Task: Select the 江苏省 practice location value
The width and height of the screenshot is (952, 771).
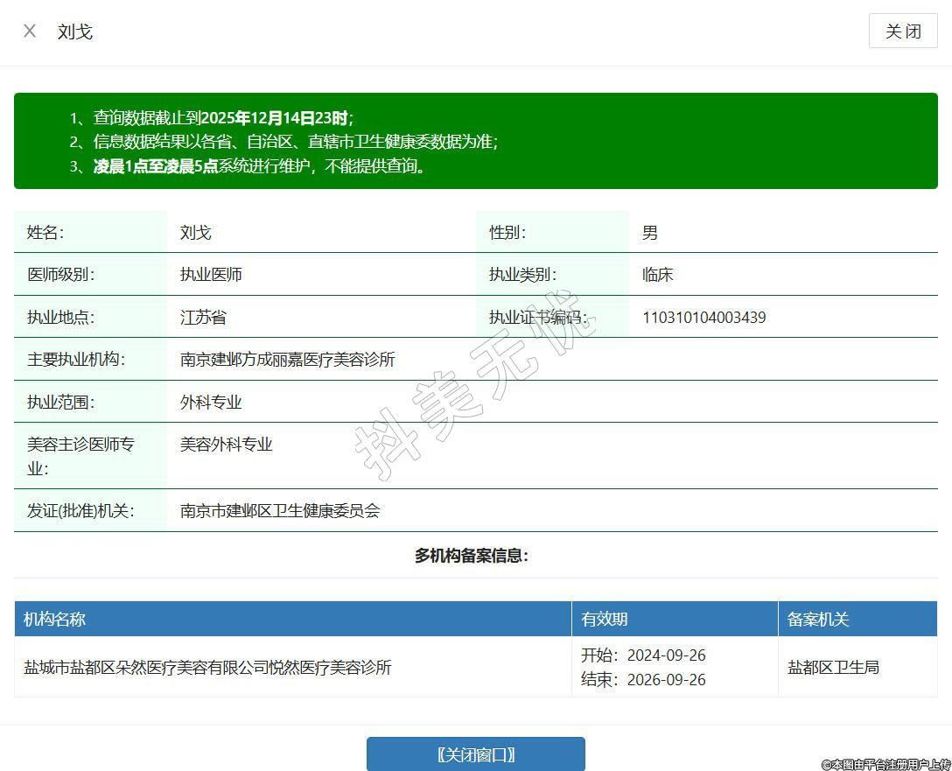Action: [x=203, y=317]
